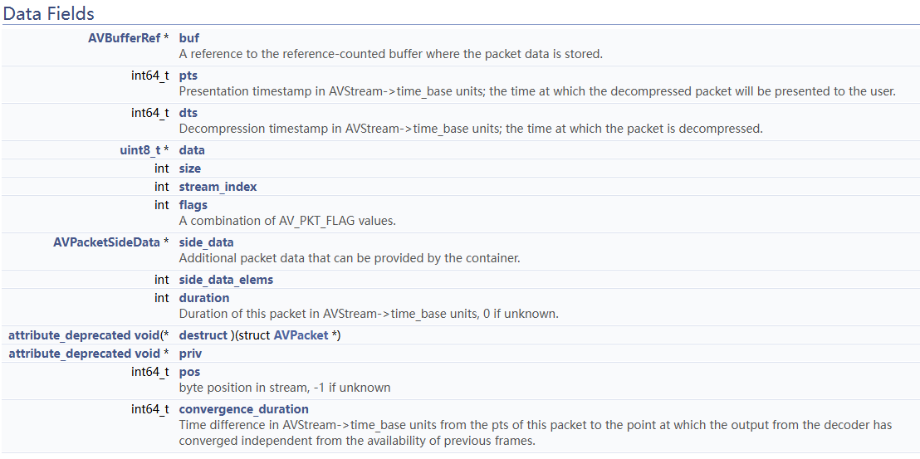Go to the duration field entry
The height and width of the screenshot is (459, 920).
point(204,298)
